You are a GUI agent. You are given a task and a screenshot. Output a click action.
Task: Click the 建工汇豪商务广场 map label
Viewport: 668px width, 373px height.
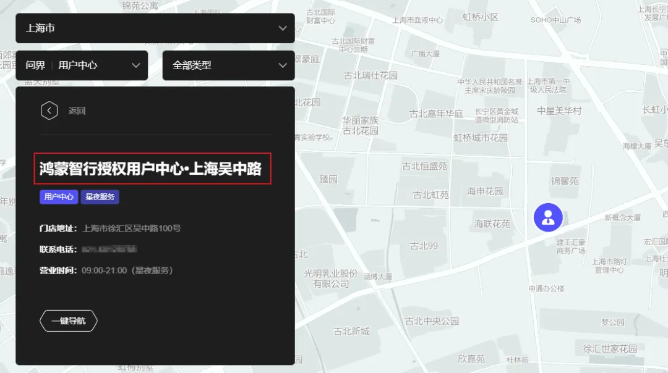(x=571, y=246)
